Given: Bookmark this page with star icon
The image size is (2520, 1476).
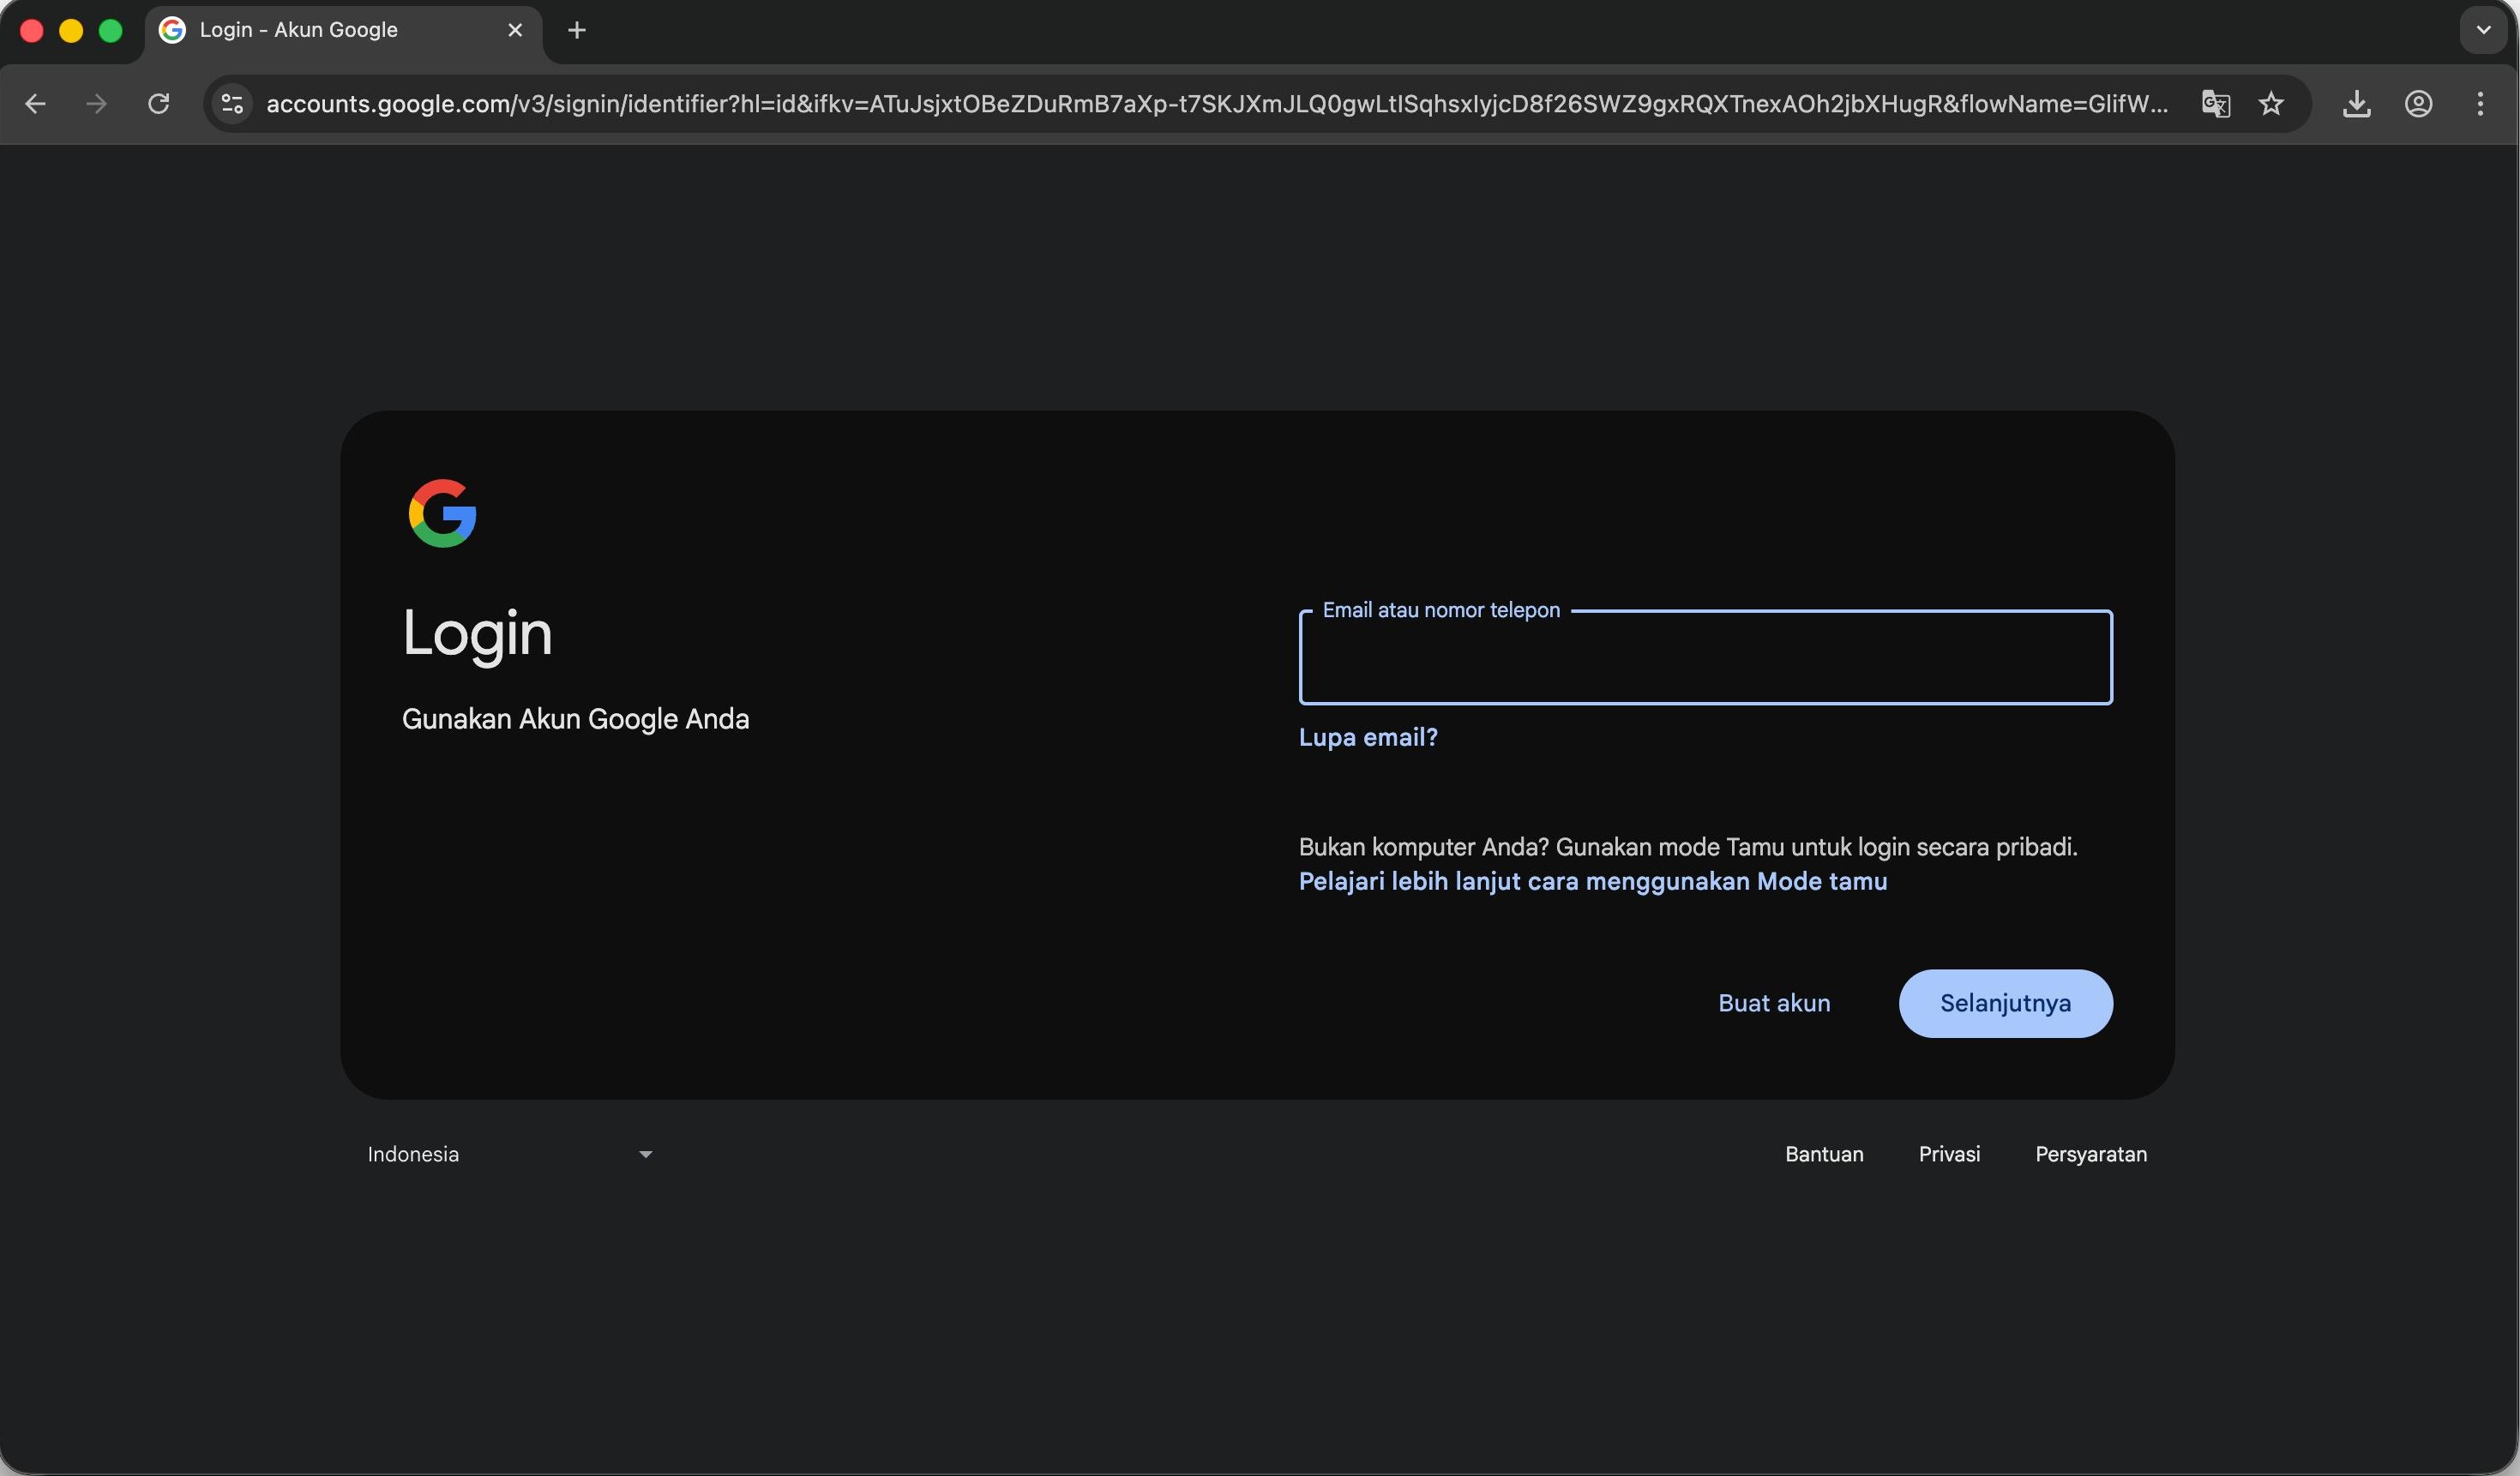Looking at the screenshot, I should (2271, 104).
